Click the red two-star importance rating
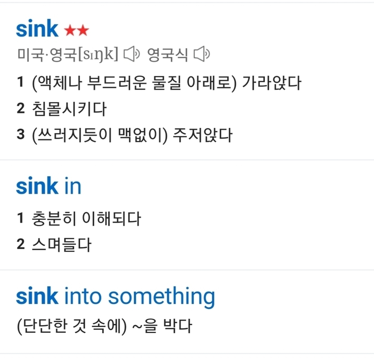Screen dimensions: 374x359 (77, 31)
